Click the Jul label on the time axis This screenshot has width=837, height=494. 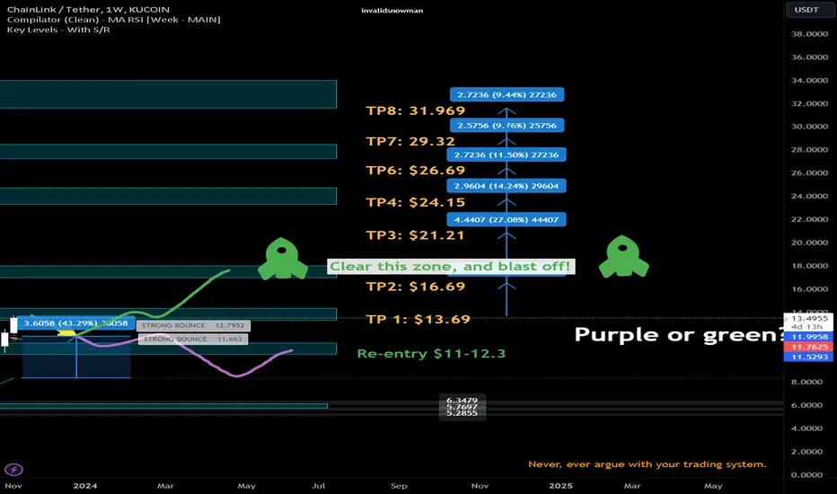click(319, 486)
